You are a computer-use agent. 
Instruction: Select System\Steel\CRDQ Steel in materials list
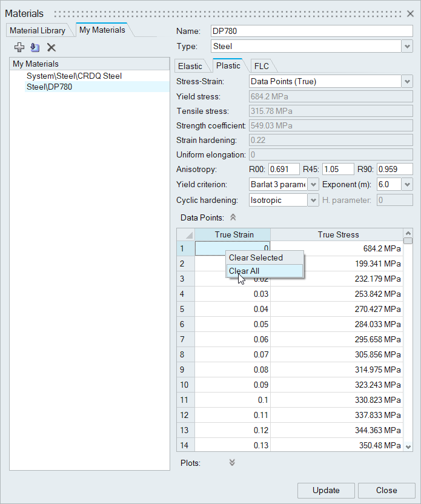[74, 76]
